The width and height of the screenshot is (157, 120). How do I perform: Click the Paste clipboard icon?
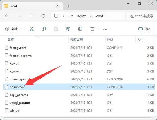pyautogui.click(x=56, y=29)
